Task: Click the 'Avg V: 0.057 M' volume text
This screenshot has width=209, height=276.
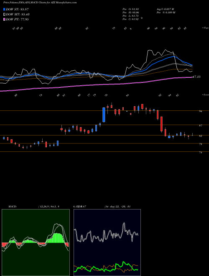Action: coord(166,9)
